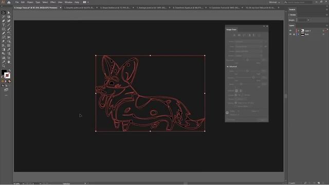Viewport: 329px width, 185px height.
Task: Open the Object menu
Action: click(x=30, y=2)
